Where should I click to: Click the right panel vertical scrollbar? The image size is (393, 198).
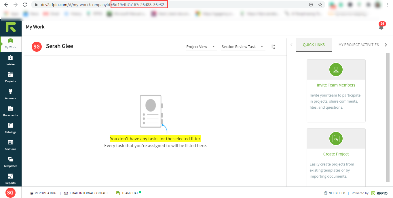click(388, 118)
